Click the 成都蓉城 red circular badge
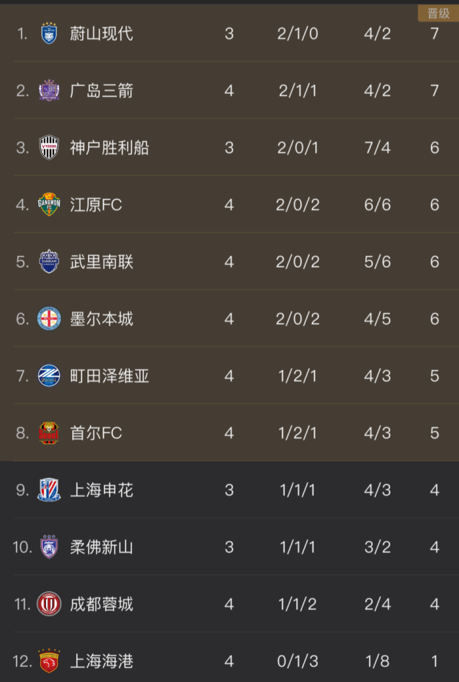 [49, 604]
